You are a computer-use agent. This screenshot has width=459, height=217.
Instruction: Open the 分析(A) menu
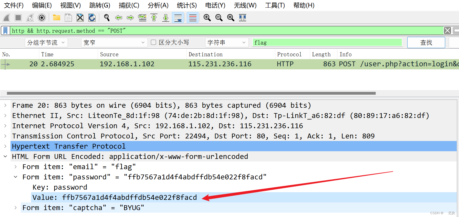(x=158, y=5)
